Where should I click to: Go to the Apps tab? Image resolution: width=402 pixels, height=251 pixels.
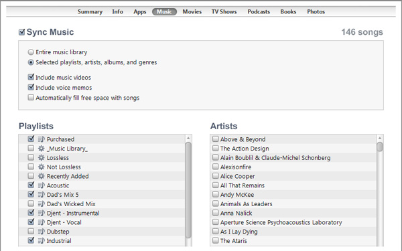coord(140,12)
